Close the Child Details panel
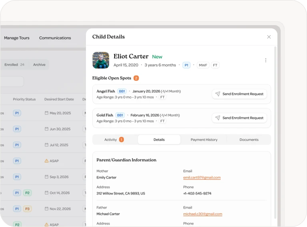This screenshot has width=307, height=227. (269, 37)
